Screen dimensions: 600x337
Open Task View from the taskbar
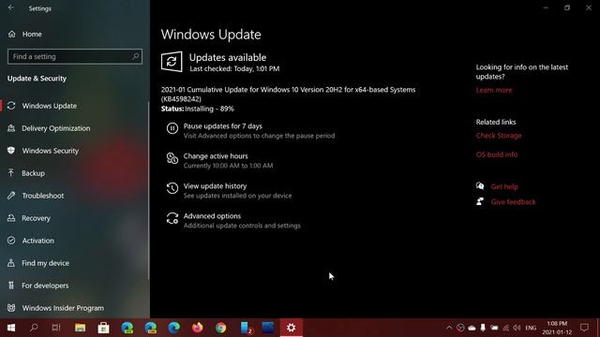click(56, 328)
